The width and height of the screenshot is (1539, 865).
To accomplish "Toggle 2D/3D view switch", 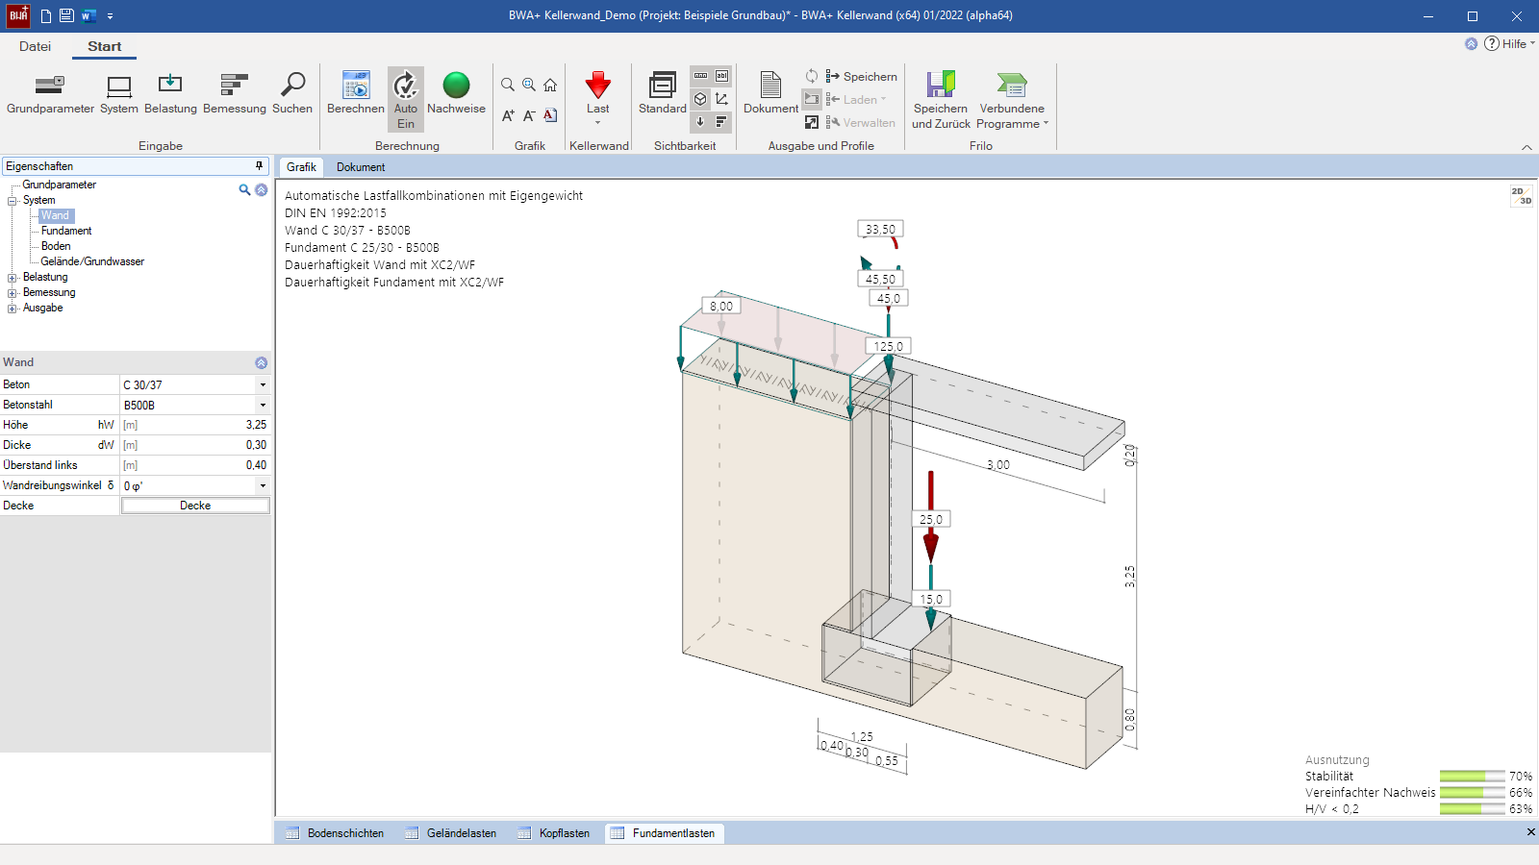I will pos(1521,196).
